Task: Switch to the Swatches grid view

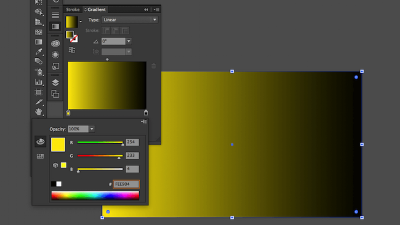Action: (x=40, y=156)
